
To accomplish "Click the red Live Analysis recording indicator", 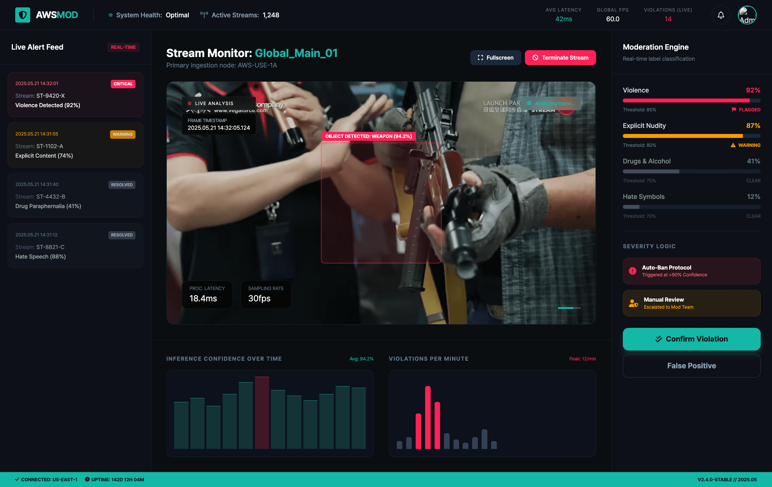I will point(190,103).
